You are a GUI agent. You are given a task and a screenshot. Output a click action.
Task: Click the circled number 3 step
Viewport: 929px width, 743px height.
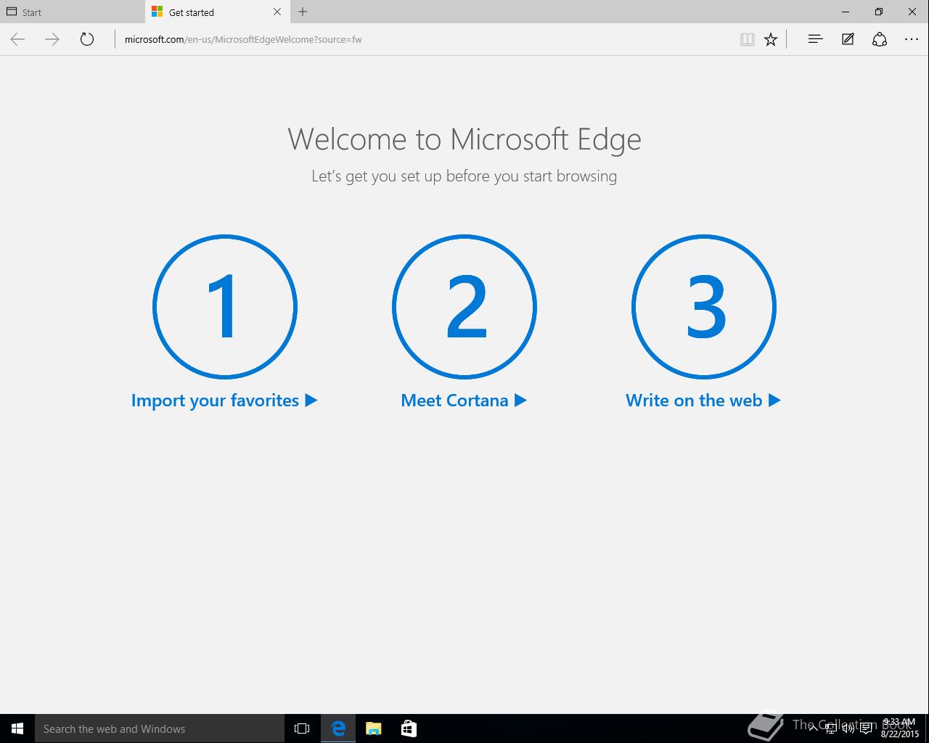click(x=704, y=307)
